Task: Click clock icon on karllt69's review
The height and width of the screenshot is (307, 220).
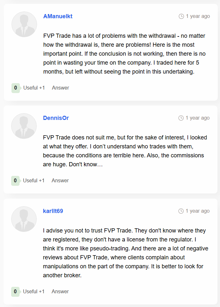Action: pos(181,211)
